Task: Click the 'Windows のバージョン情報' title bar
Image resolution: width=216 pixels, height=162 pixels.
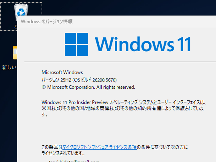Action: pyautogui.click(x=116, y=22)
